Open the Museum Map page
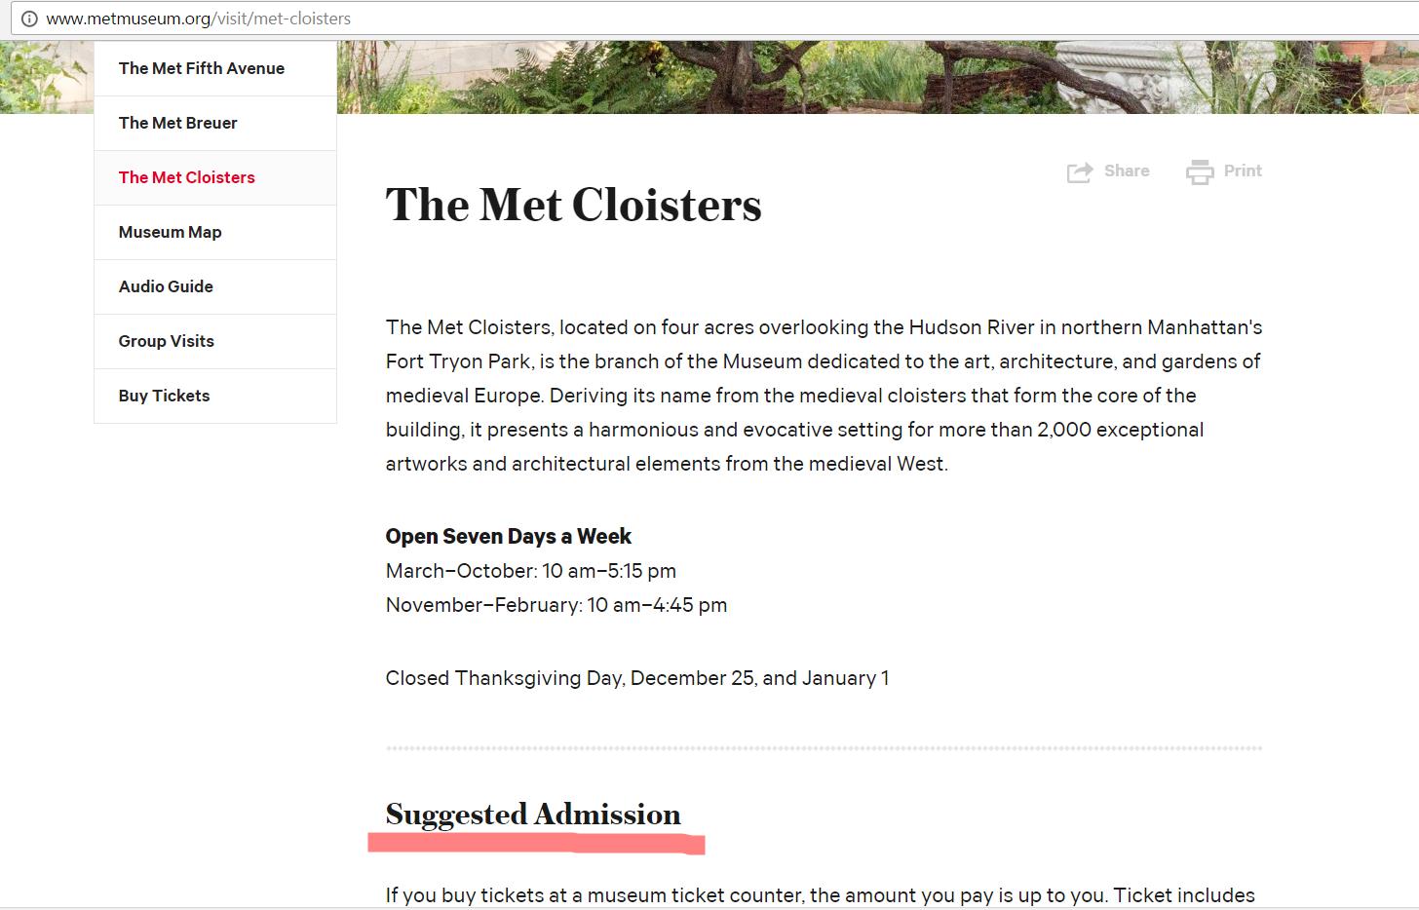 [215, 232]
